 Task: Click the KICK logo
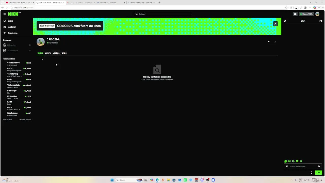click(x=14, y=14)
